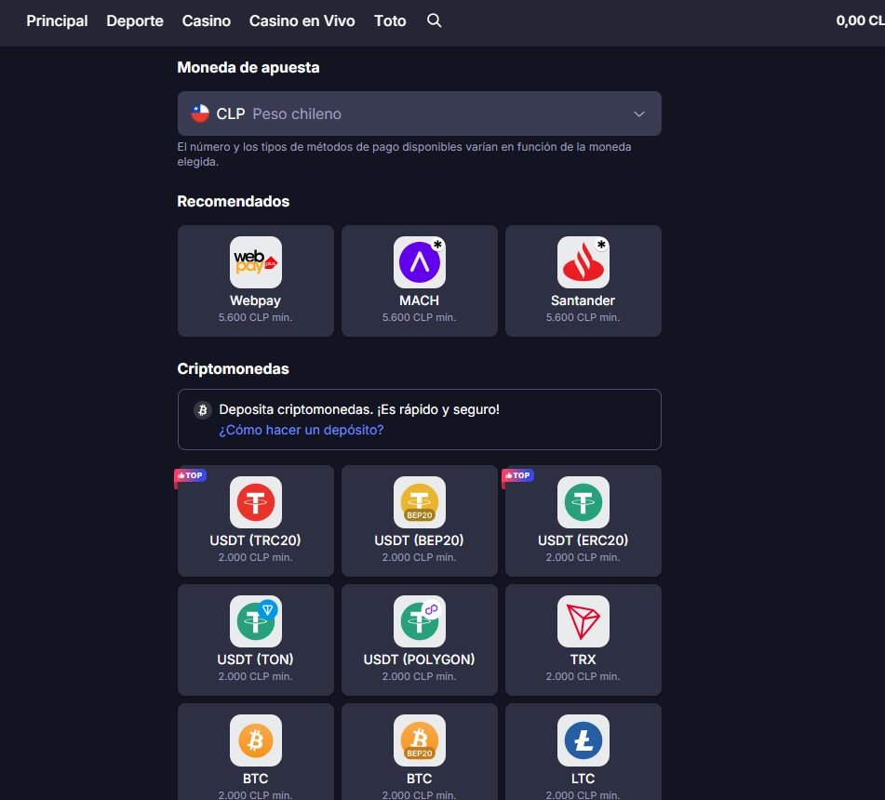Click TOP badge on USDT (TRC20) card
885x800 pixels.
[x=190, y=475]
